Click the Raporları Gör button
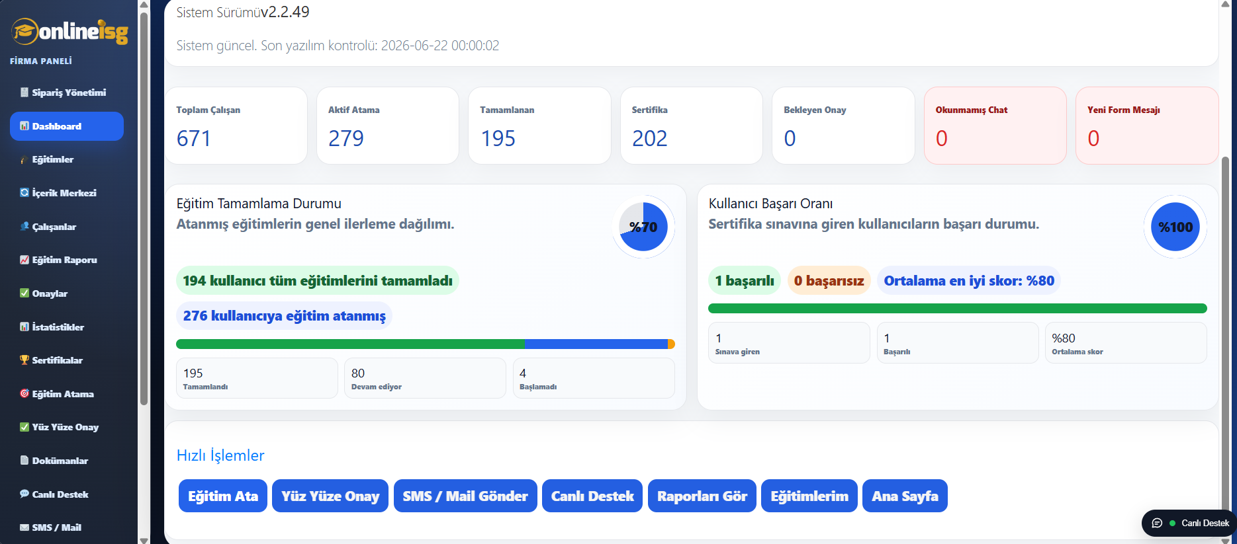This screenshot has width=1237, height=544. click(702, 496)
